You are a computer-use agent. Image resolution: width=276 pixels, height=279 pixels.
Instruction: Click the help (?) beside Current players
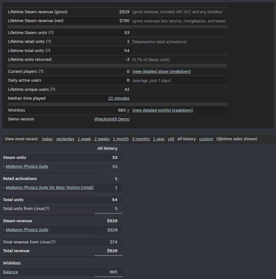[41, 71]
